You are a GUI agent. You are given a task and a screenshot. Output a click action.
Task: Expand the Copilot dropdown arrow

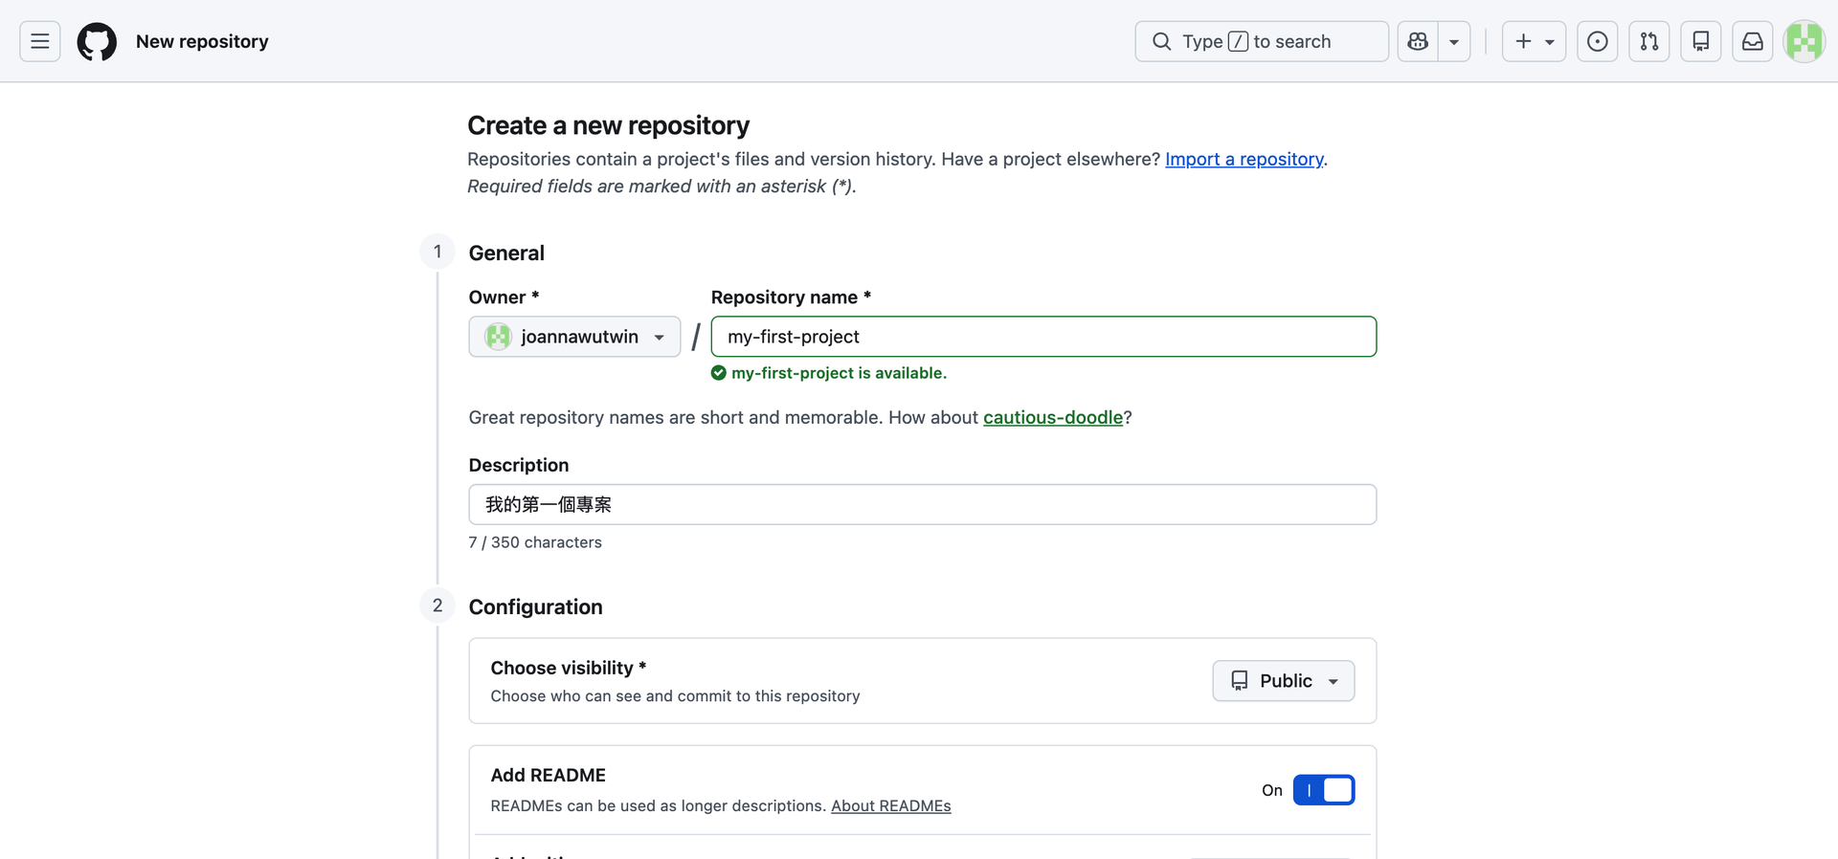pos(1454,41)
